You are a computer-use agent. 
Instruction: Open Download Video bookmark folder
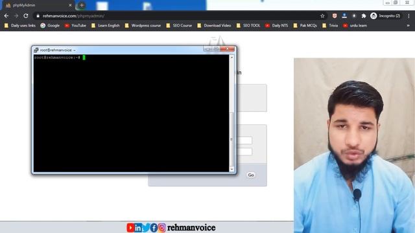tap(214, 25)
